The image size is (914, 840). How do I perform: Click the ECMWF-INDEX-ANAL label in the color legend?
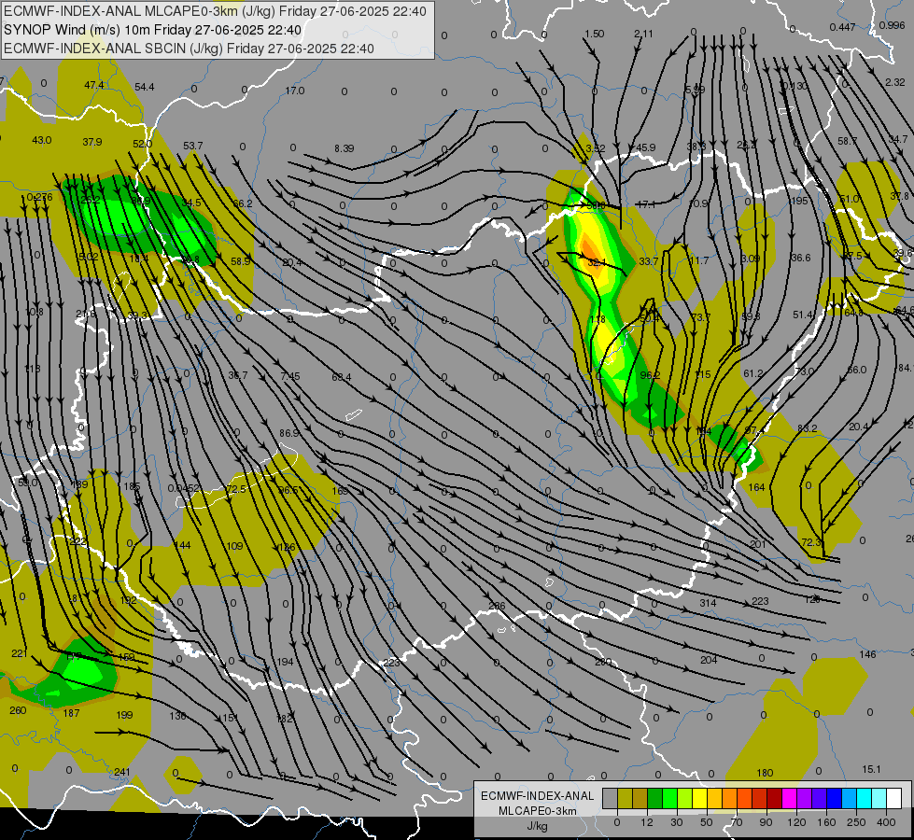(538, 796)
